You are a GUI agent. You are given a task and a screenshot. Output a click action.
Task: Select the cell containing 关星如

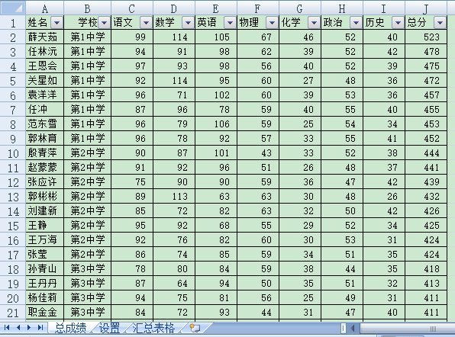tap(45, 80)
